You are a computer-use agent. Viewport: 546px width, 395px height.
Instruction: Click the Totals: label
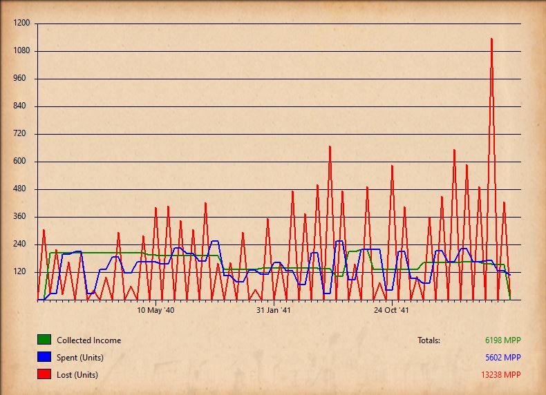[x=429, y=340]
